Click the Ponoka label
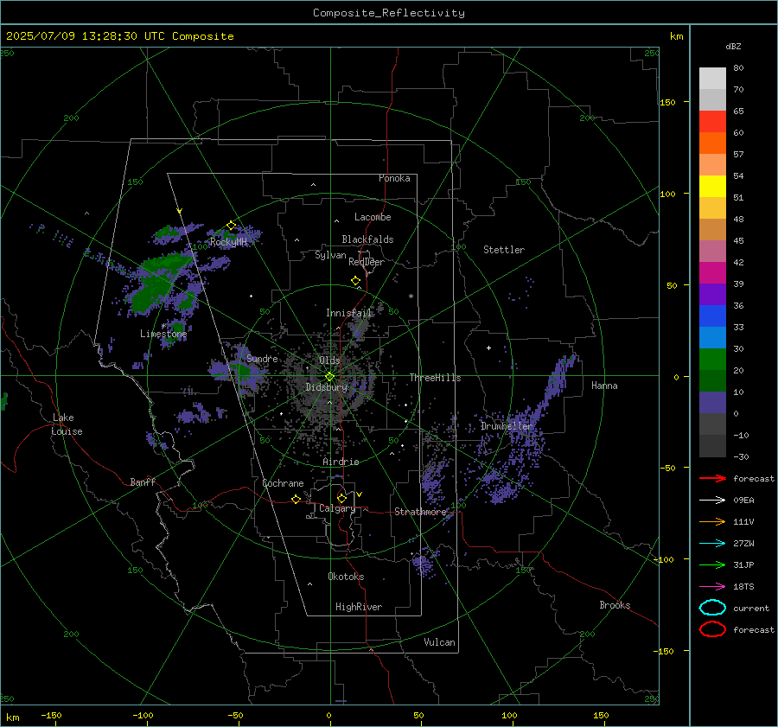Image resolution: width=778 pixels, height=727 pixels. [x=394, y=178]
